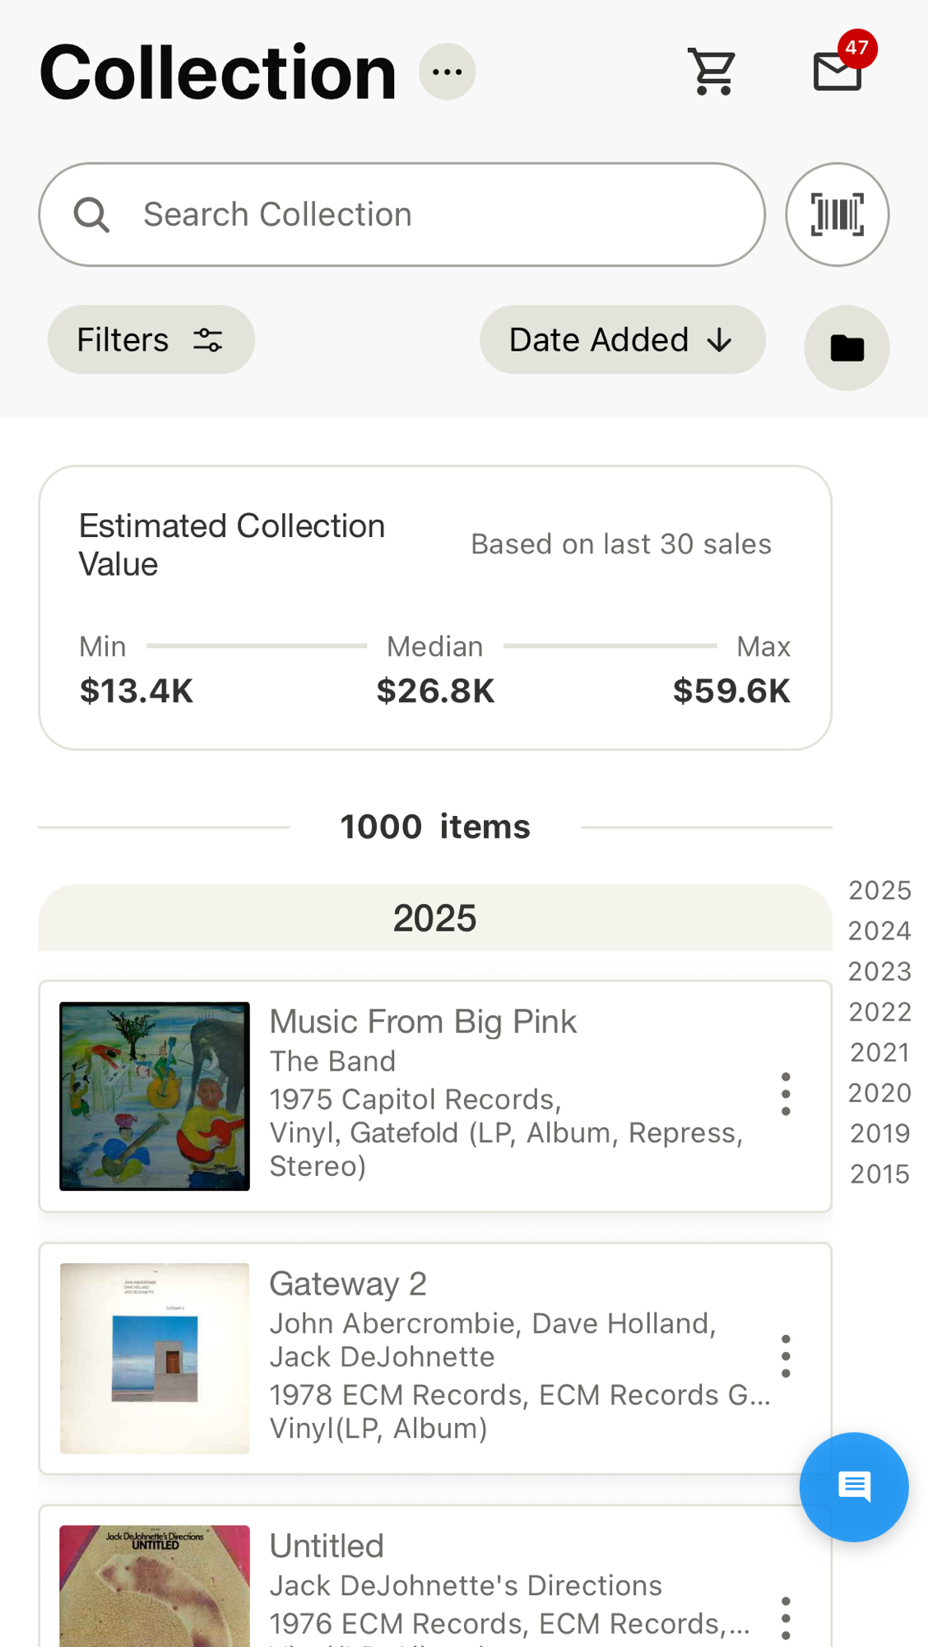Jump to 2024 in year index
Viewport: 928px width, 1647px height.
pyautogui.click(x=879, y=931)
